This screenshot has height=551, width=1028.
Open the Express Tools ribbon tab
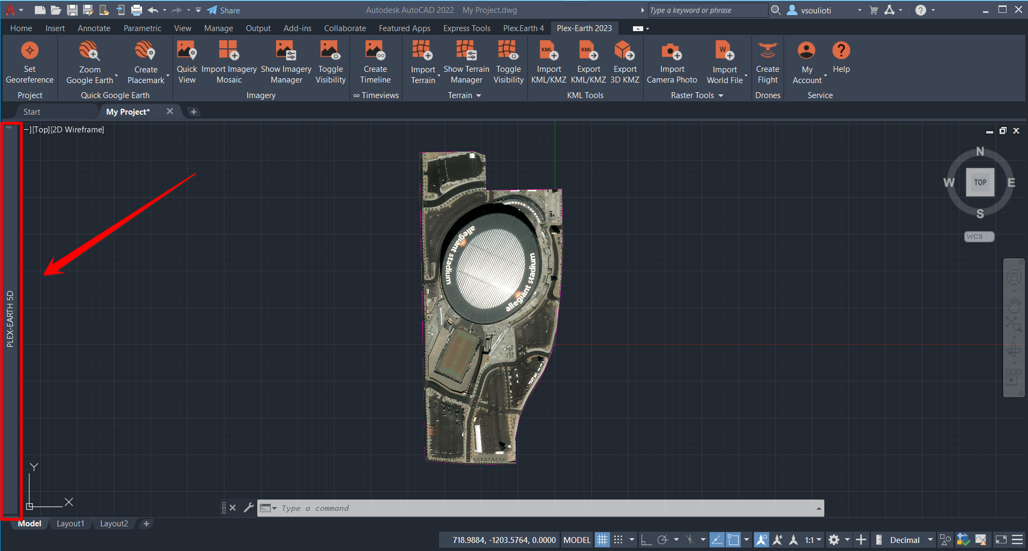click(x=466, y=28)
